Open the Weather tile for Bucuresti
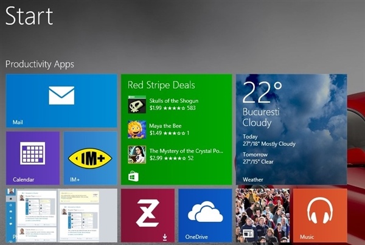This screenshot has height=245, width=365. (x=291, y=129)
